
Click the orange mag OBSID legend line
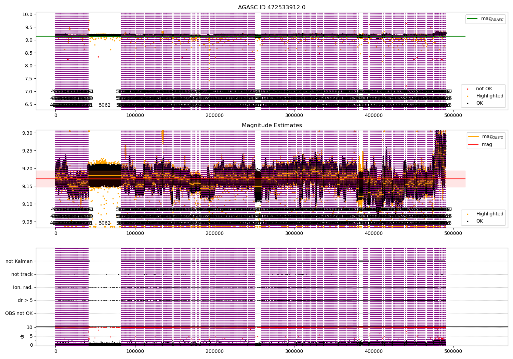[x=474, y=137]
